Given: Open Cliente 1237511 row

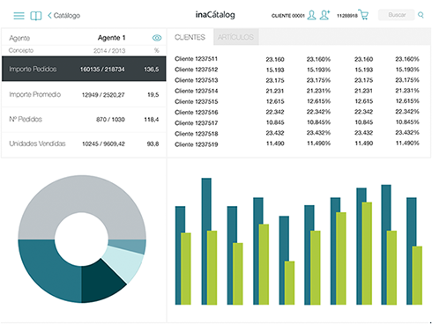Looking at the screenshot, I should pos(297,59).
